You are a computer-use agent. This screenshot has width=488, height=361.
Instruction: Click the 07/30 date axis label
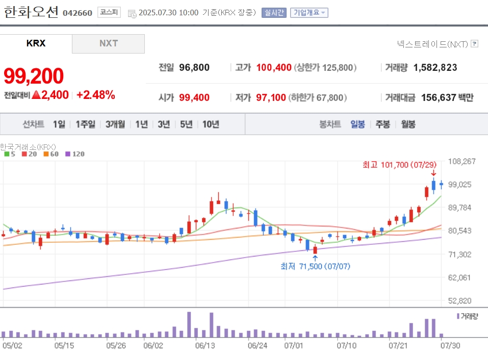coord(450,345)
